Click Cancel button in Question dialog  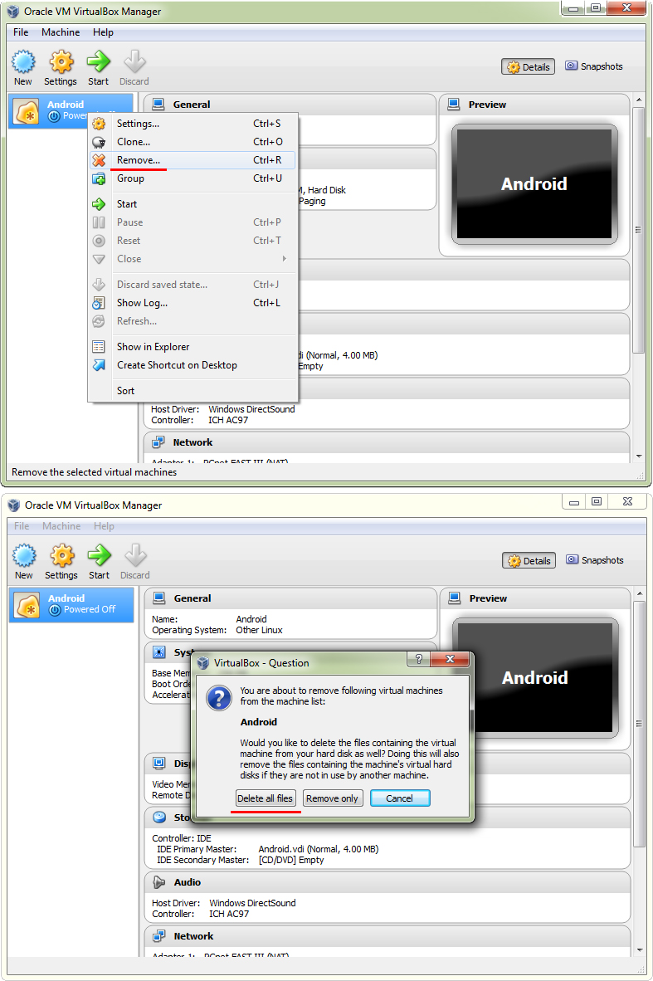point(400,798)
